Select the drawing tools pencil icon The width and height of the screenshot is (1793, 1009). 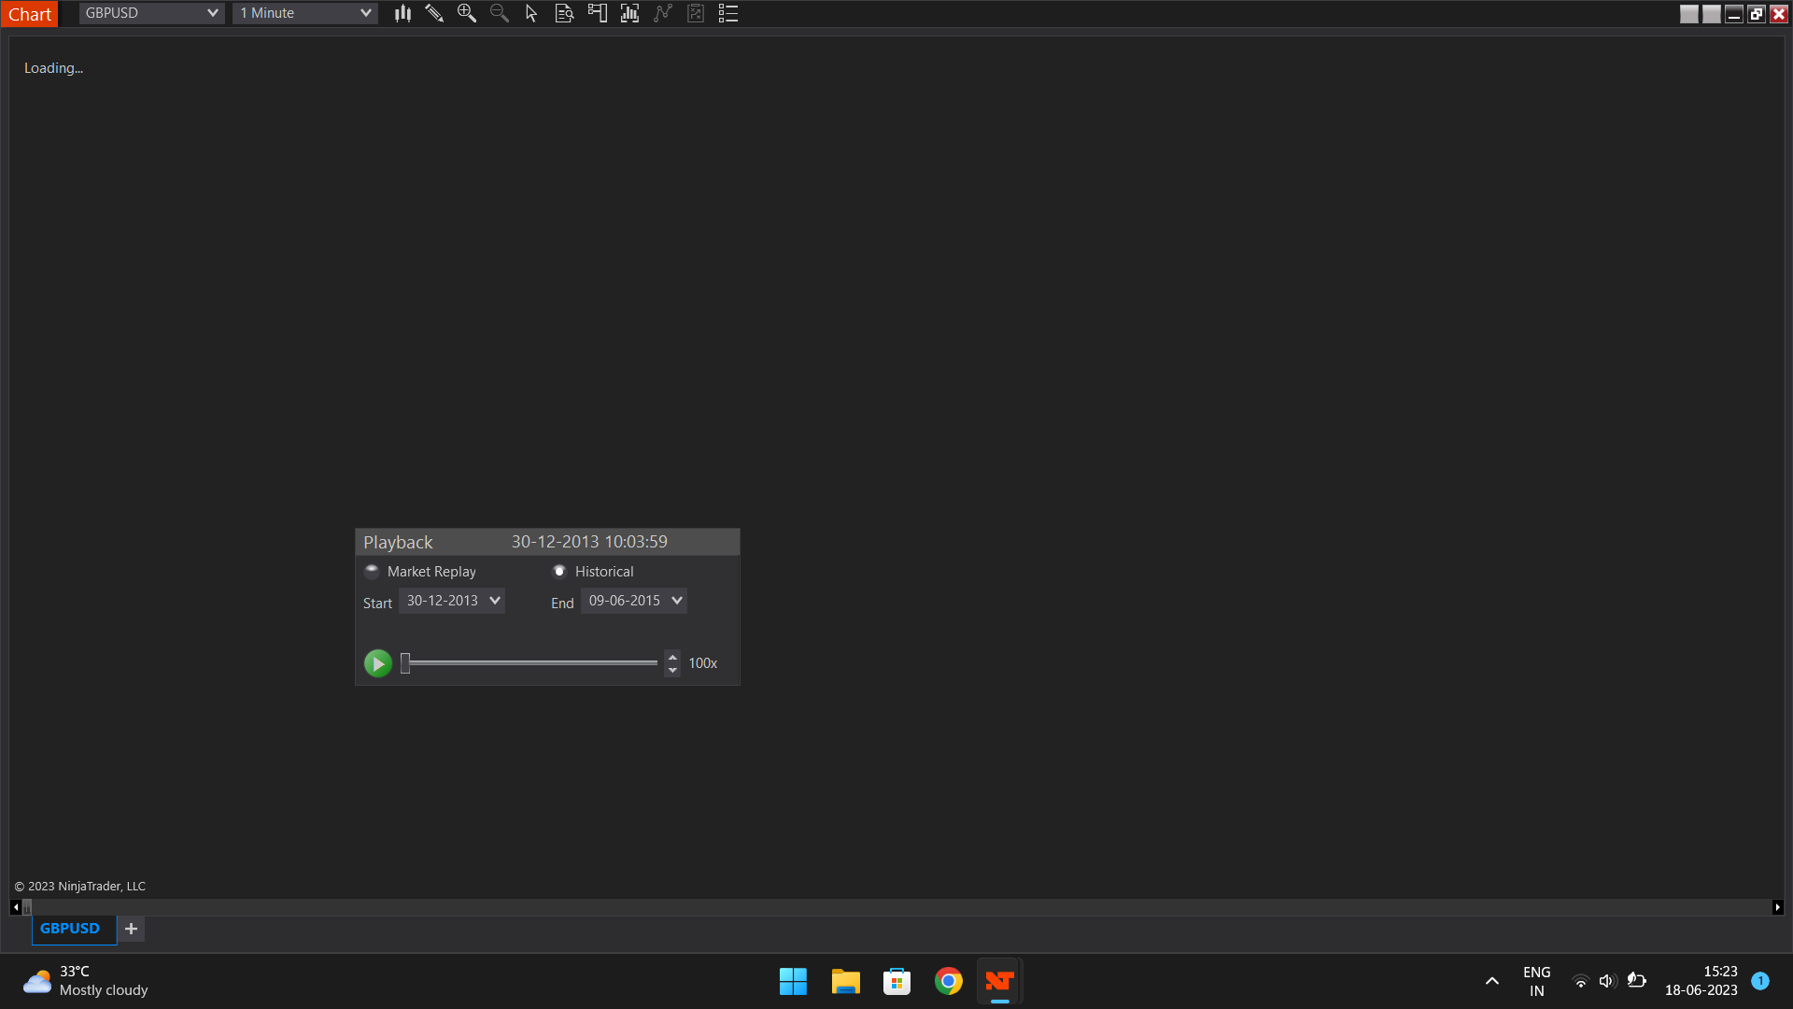[x=434, y=13]
